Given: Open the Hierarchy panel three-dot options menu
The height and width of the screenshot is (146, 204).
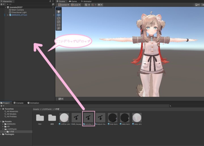Looking at the screenshot, I should [x=53, y=1].
